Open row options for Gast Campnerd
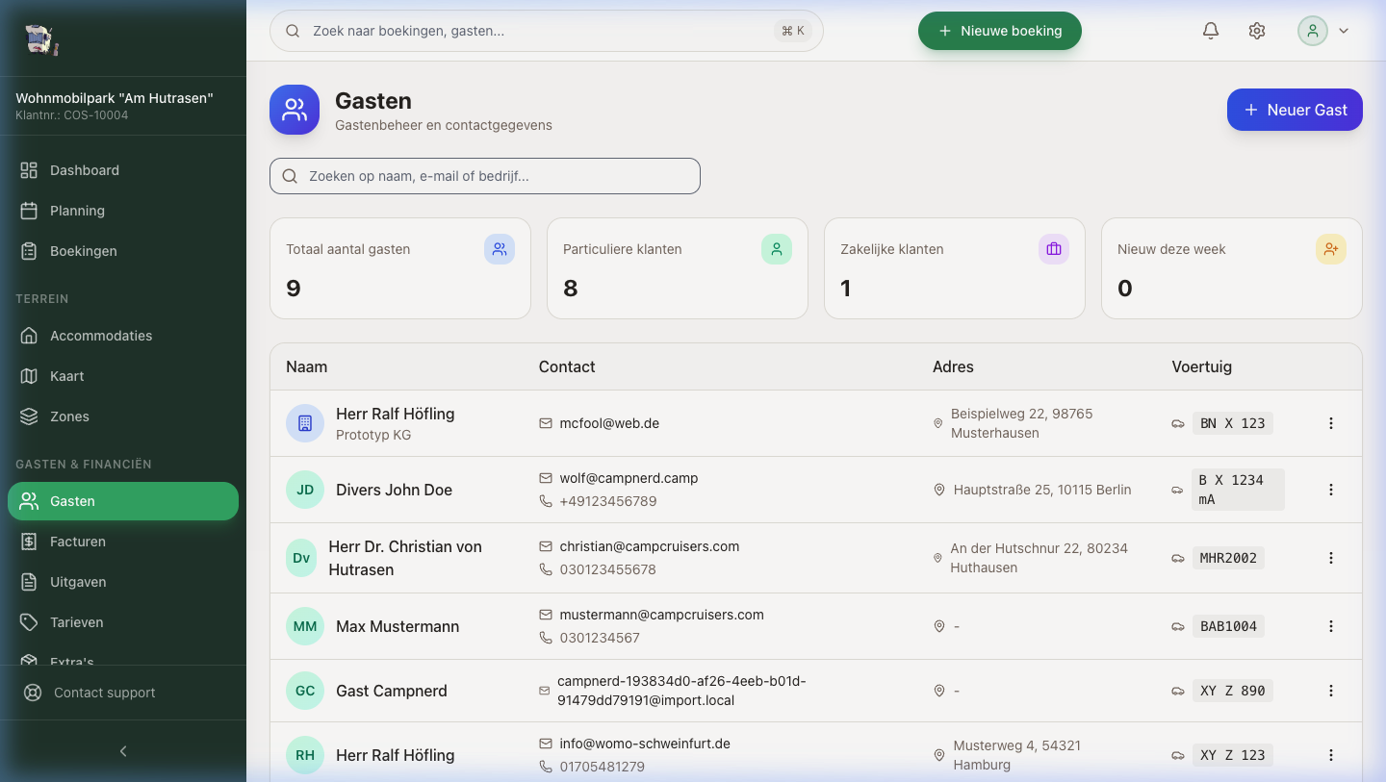The width and height of the screenshot is (1386, 782). pyautogui.click(x=1331, y=691)
